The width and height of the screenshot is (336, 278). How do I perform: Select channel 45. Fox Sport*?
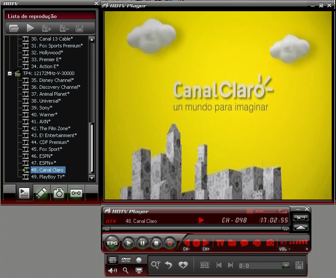click(x=47, y=149)
